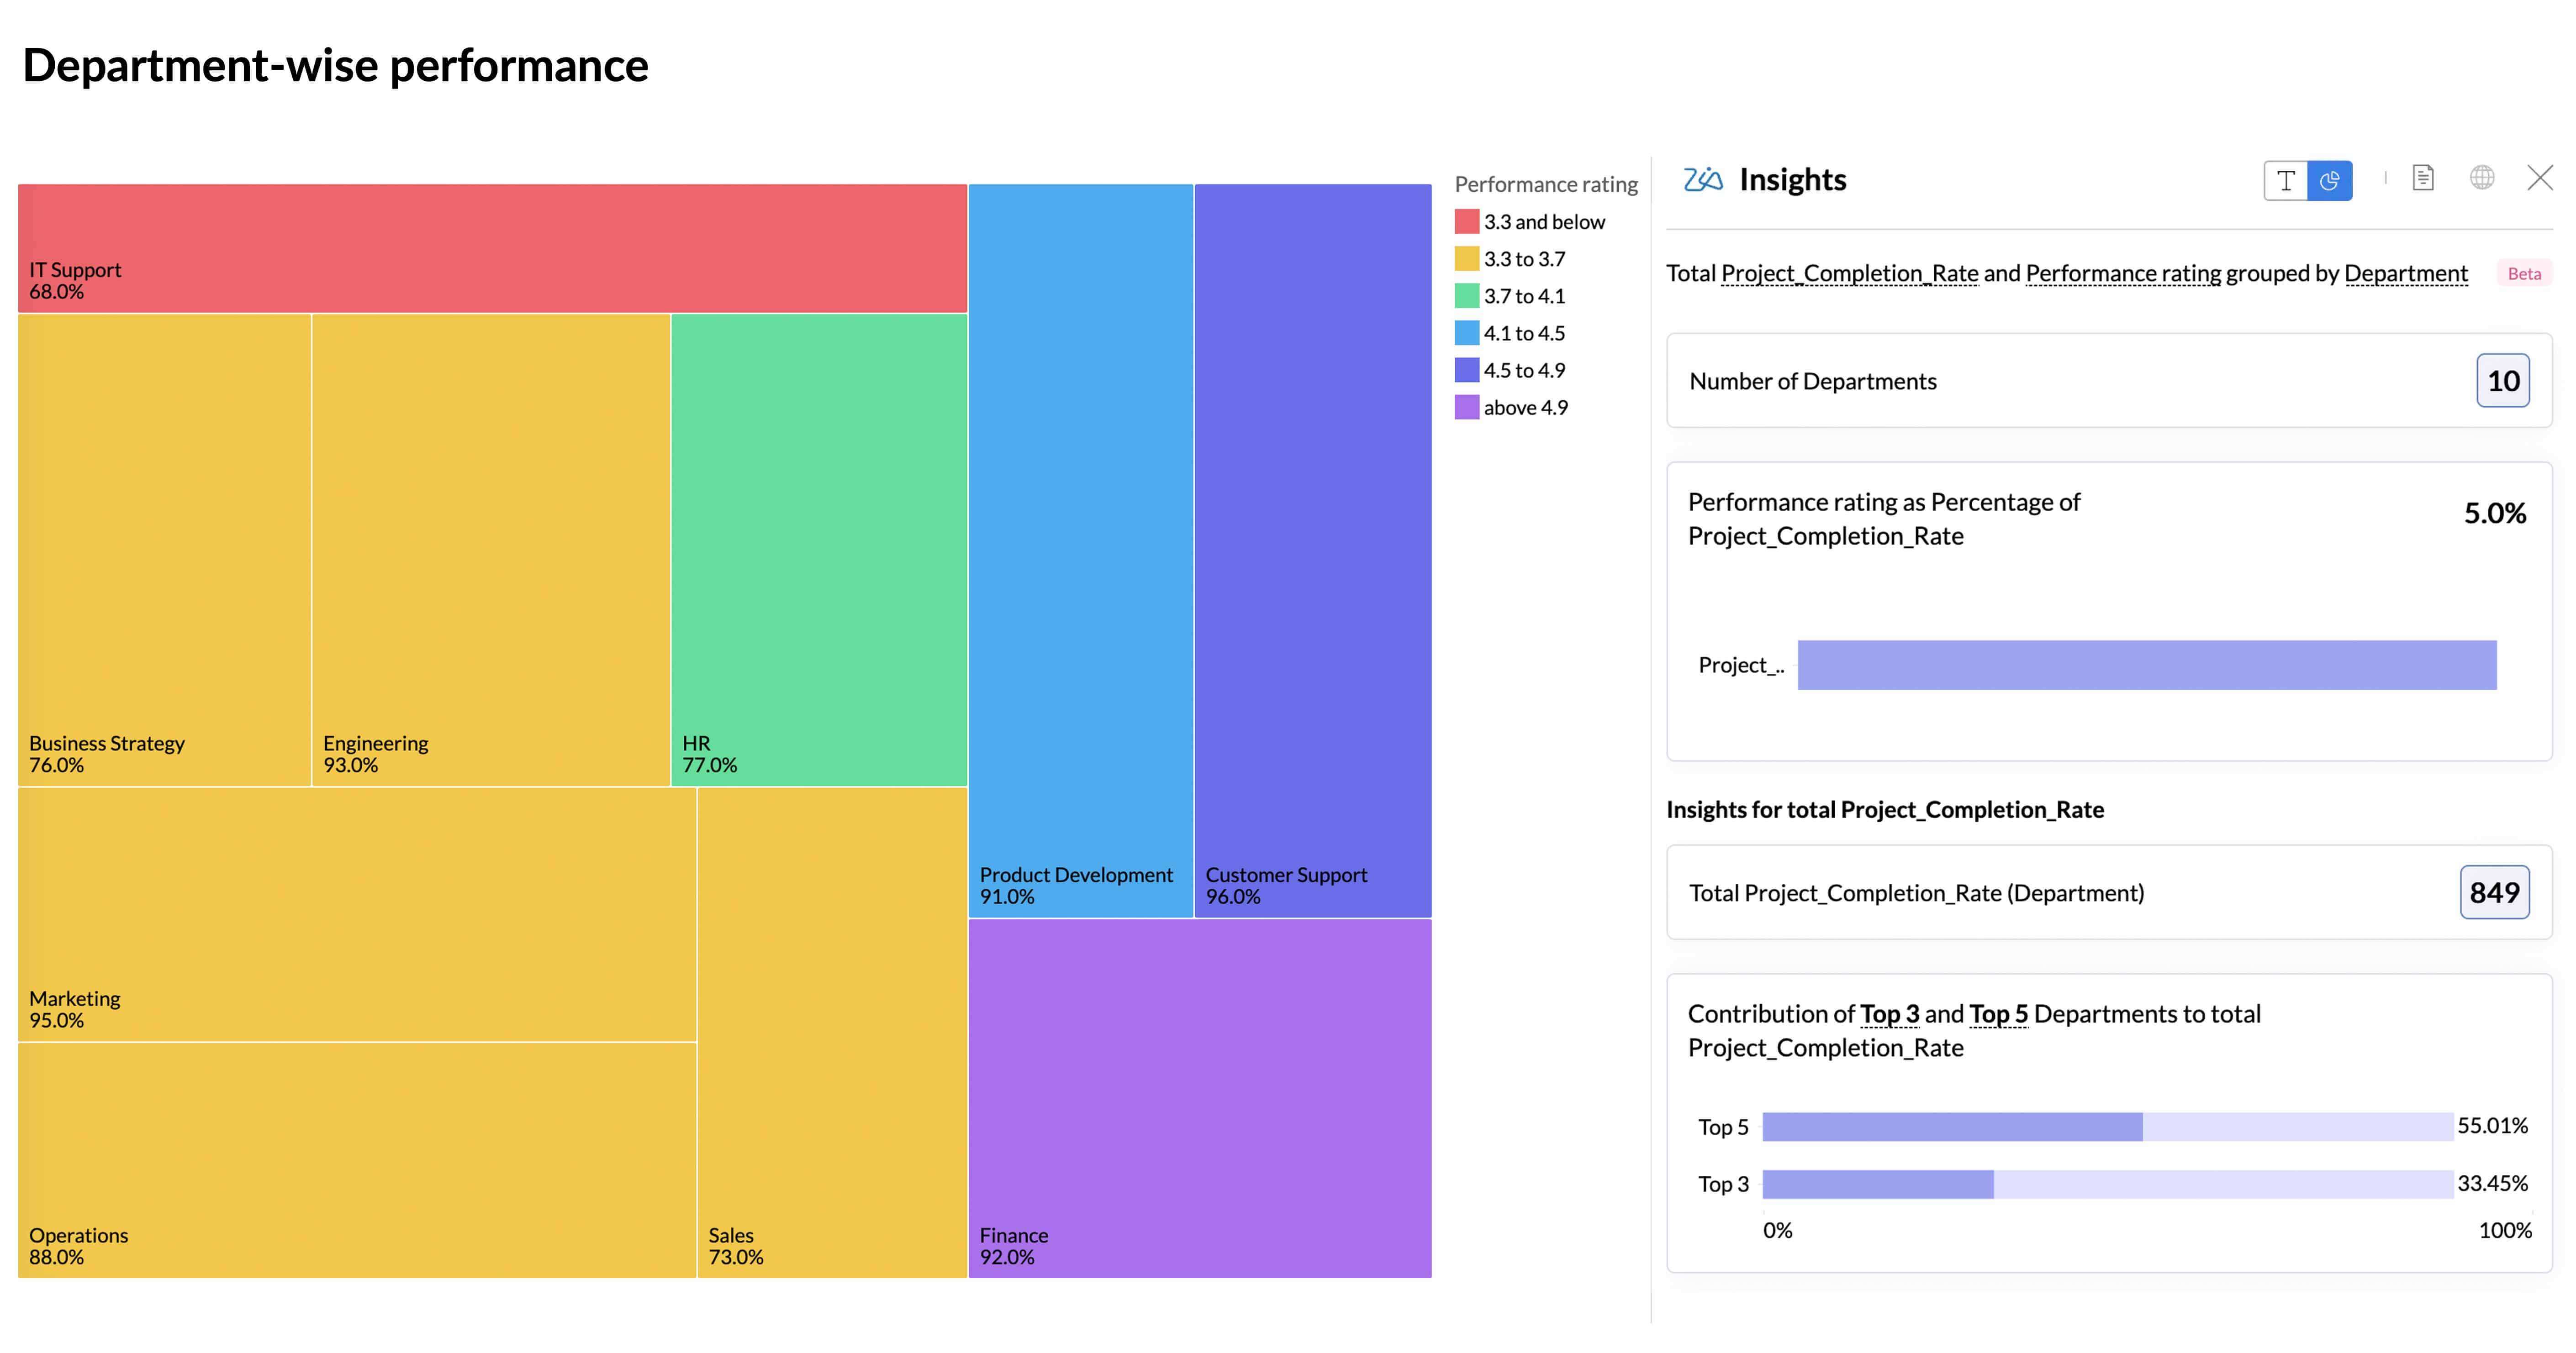Click 'Insights for total Project_Completion_Rate' heading
Viewport: 2576px width, 1353px height.
coord(1885,809)
